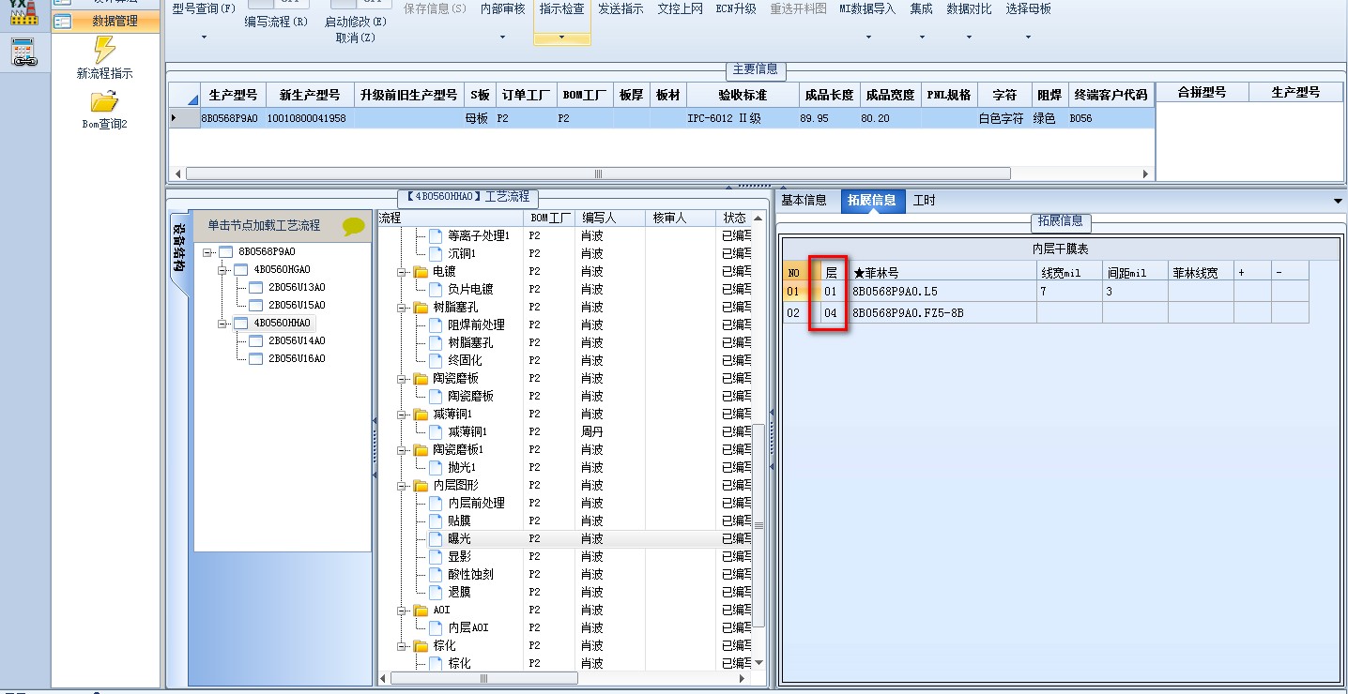The image size is (1348, 694).
Task: Open the Bom查询2 folder icon
Action: click(104, 100)
